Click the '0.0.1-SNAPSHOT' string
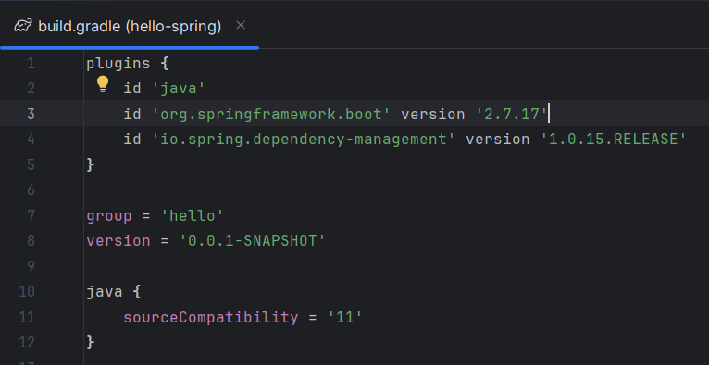The height and width of the screenshot is (365, 709). click(253, 241)
